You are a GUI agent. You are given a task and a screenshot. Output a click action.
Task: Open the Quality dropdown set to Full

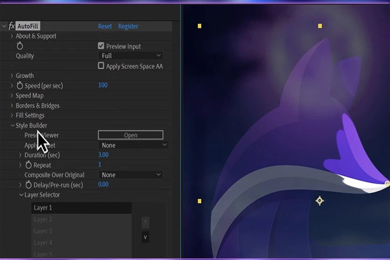[x=131, y=55]
